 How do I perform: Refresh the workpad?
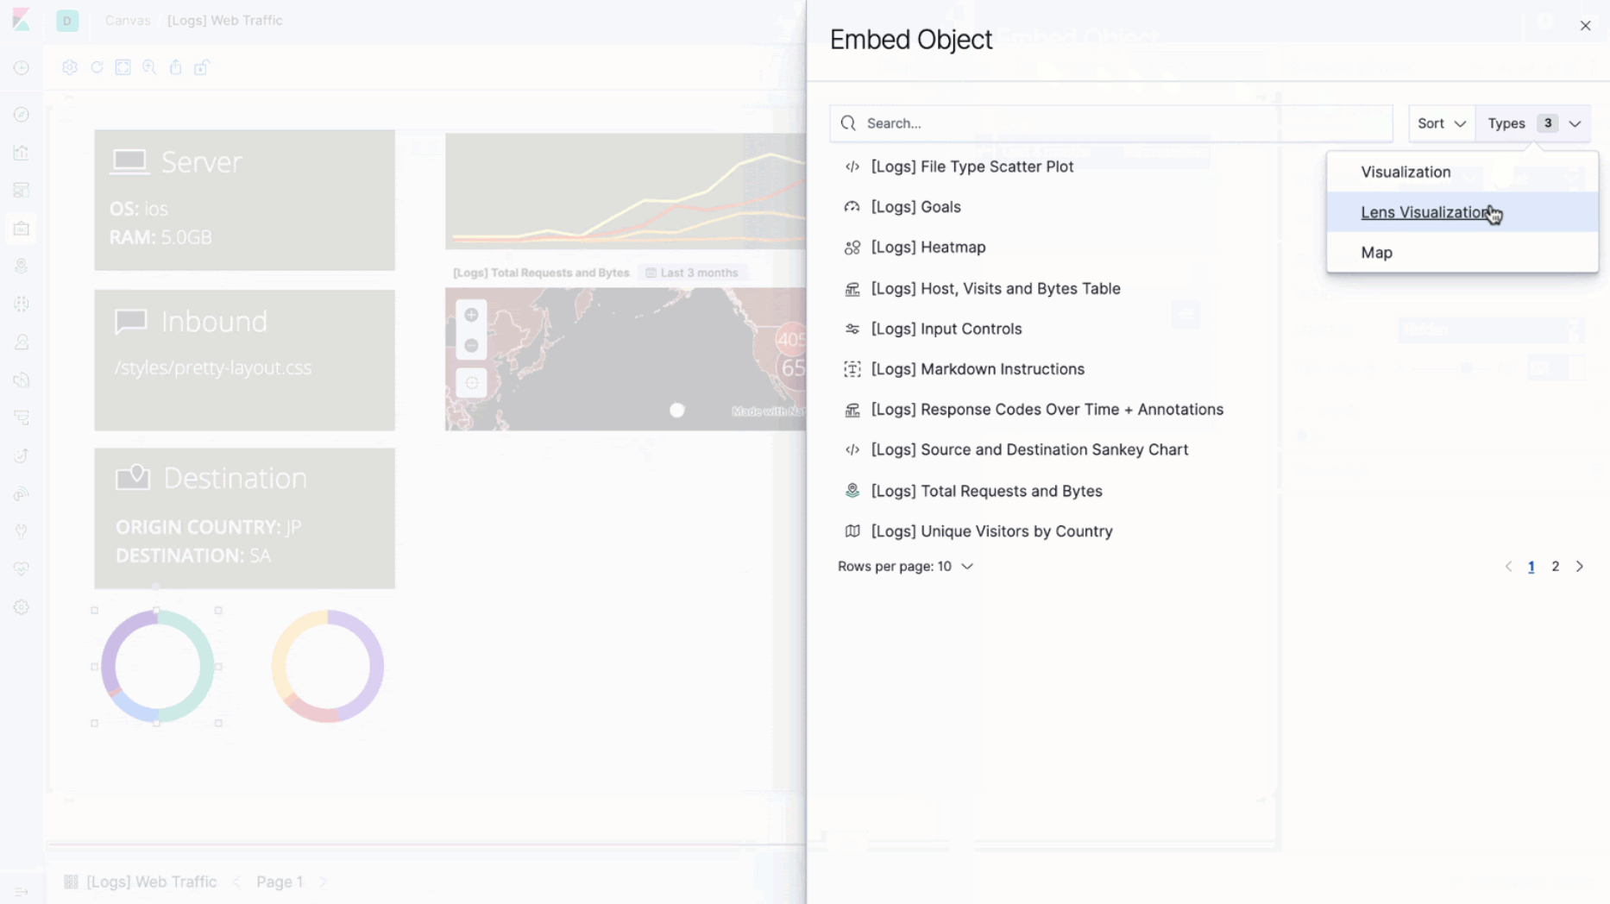[x=97, y=67]
